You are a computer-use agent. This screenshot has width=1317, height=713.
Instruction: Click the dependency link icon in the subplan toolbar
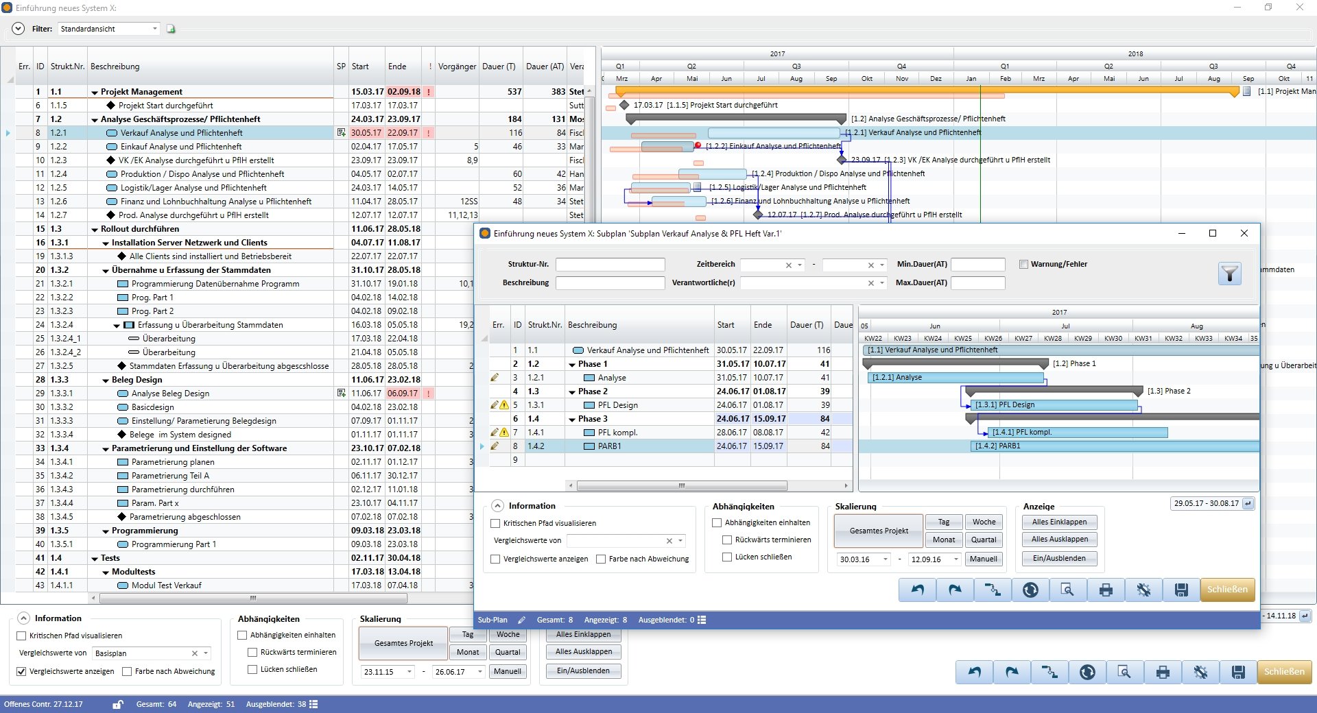click(x=992, y=590)
